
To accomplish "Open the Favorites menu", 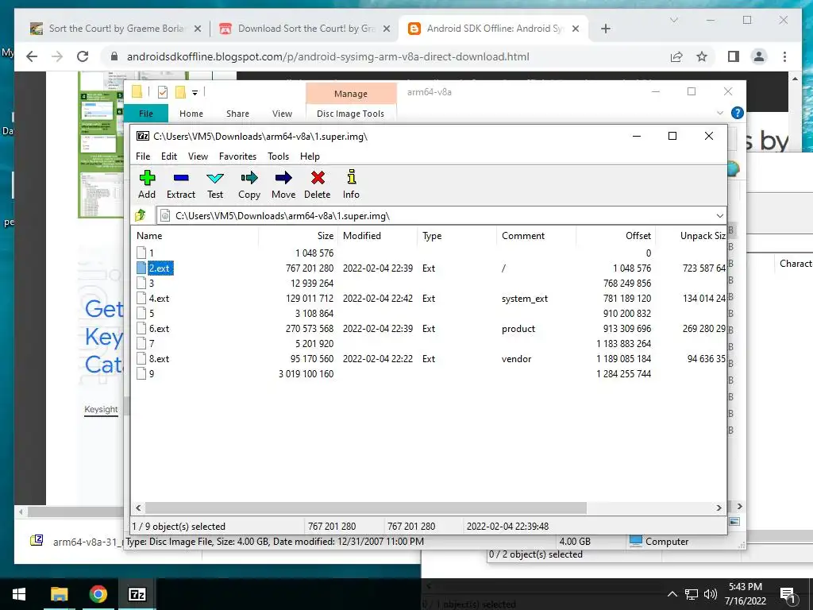I will pos(237,156).
